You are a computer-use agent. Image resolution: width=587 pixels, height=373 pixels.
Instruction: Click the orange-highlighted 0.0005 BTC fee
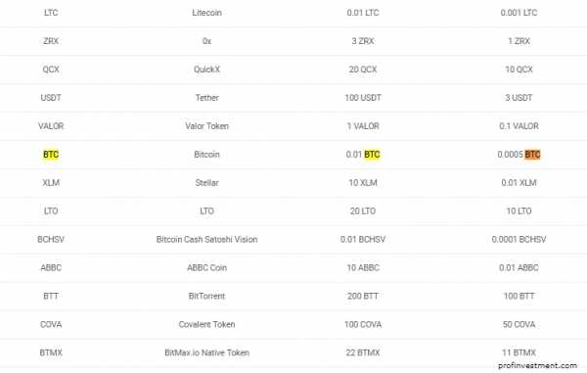click(519, 155)
